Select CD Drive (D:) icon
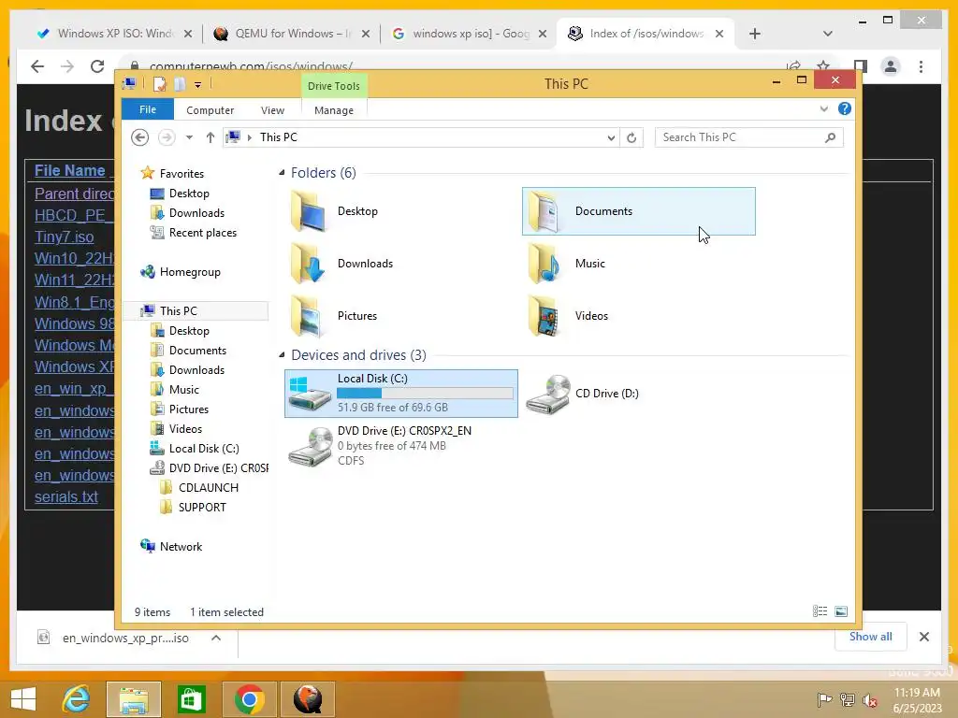This screenshot has width=958, height=718. [x=548, y=395]
